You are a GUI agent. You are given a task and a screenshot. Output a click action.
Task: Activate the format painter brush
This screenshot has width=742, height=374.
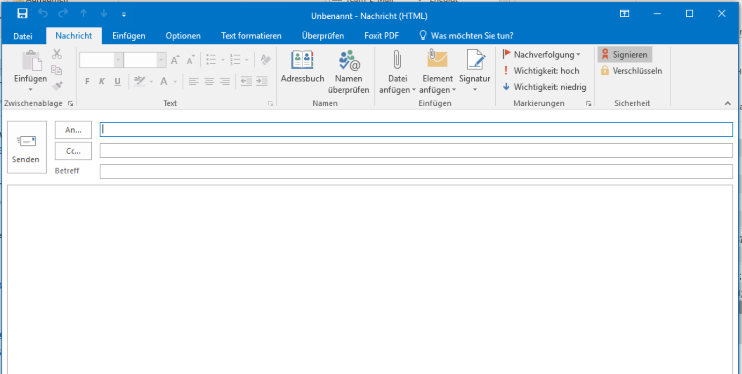[57, 86]
